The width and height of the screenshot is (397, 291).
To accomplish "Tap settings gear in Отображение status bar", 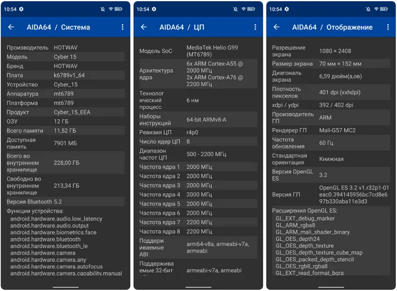I will click(286, 9).
